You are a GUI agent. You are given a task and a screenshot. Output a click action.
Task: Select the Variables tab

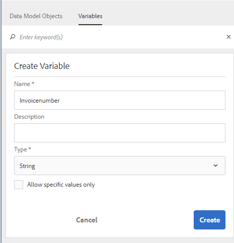(90, 16)
